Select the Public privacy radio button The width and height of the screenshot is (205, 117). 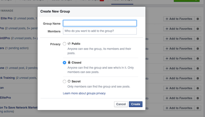click(x=64, y=44)
